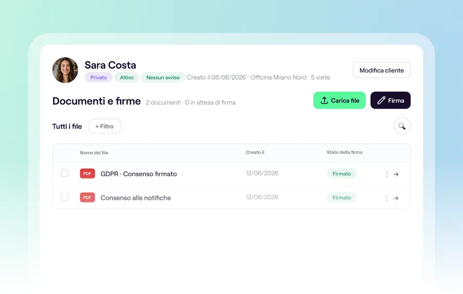Image resolution: width=463 pixels, height=294 pixels.
Task: Click Firmato badge on GDPR row
Action: click(x=342, y=174)
